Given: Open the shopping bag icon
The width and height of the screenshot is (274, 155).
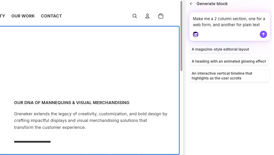Looking at the screenshot, I should click(161, 16).
